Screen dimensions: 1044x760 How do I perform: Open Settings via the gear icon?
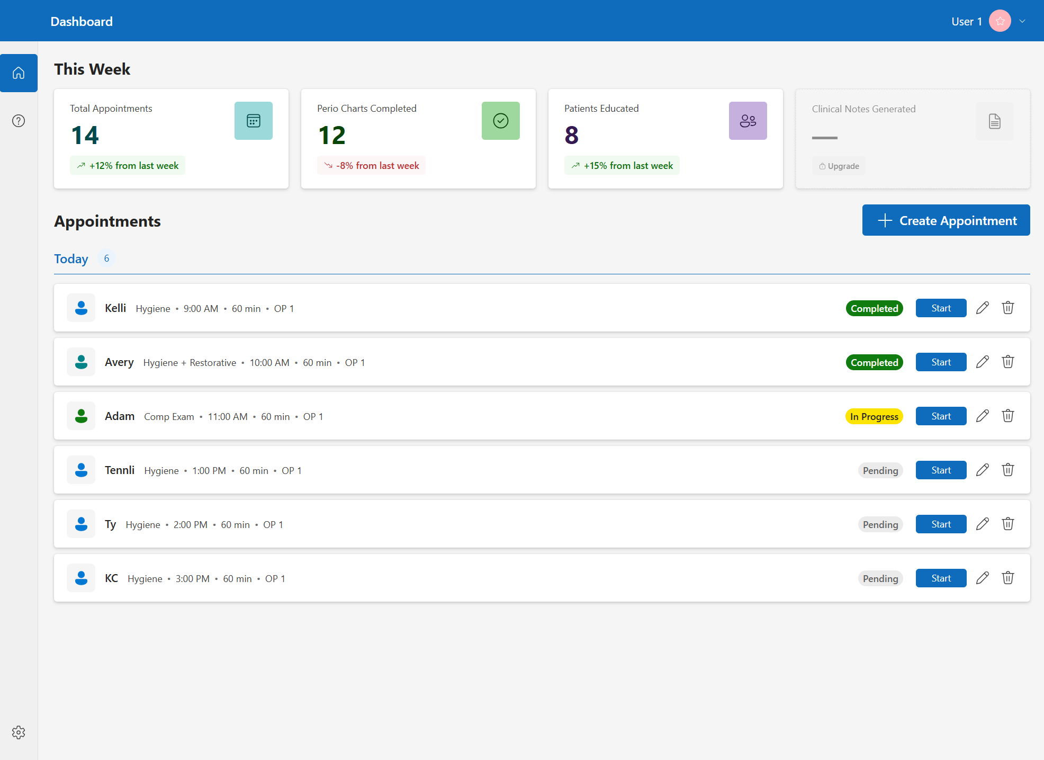tap(19, 732)
